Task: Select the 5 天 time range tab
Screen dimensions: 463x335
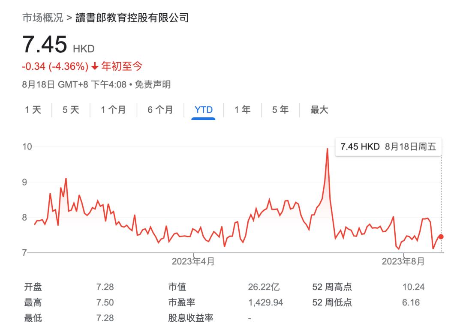Action: point(71,110)
